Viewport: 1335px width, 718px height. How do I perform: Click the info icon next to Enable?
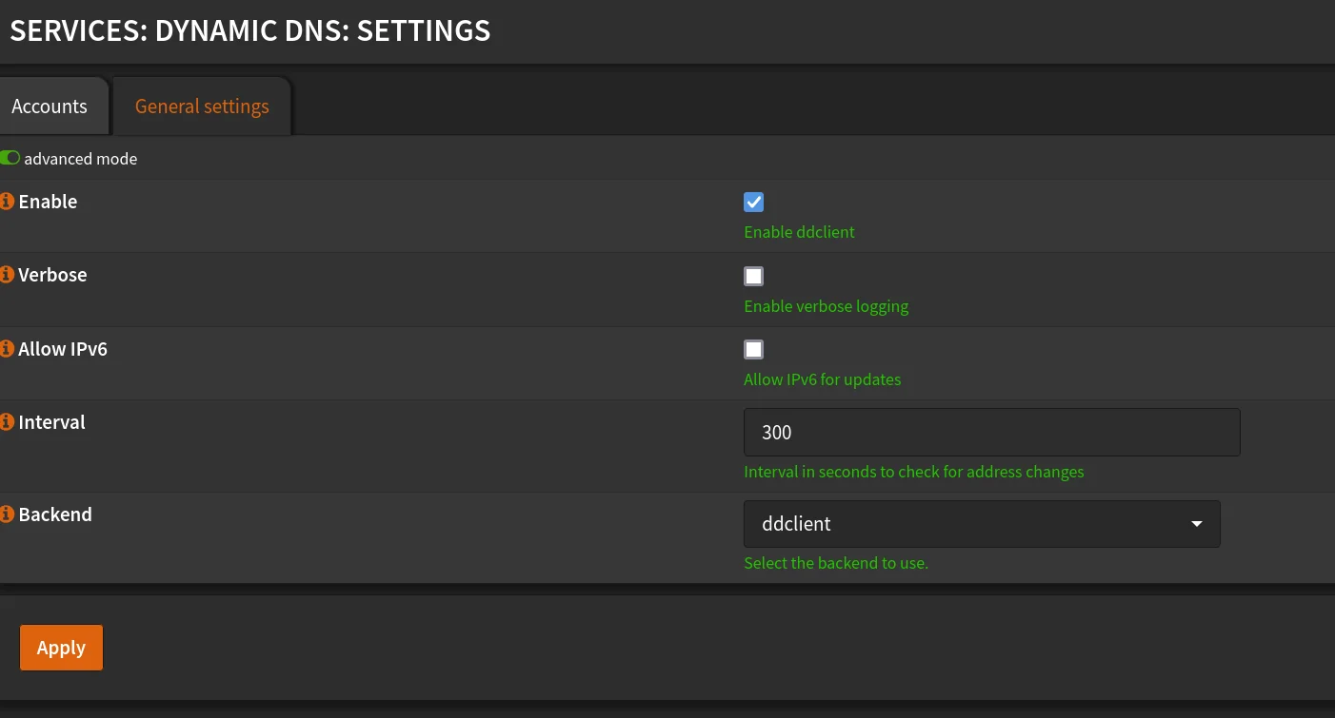8,201
